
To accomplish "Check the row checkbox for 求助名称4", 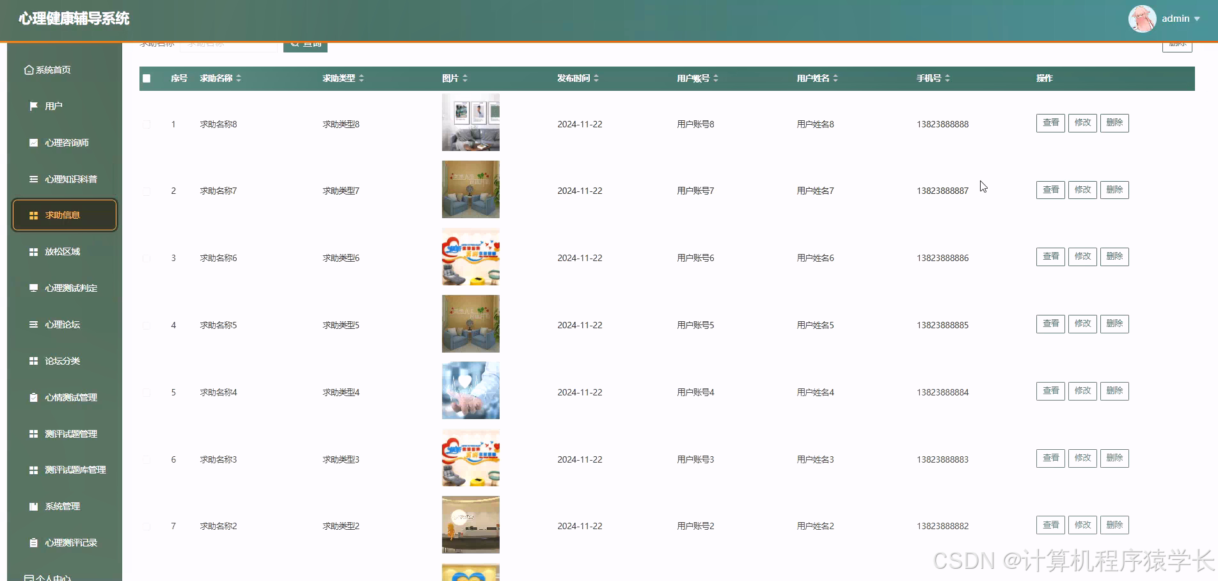I will point(146,392).
